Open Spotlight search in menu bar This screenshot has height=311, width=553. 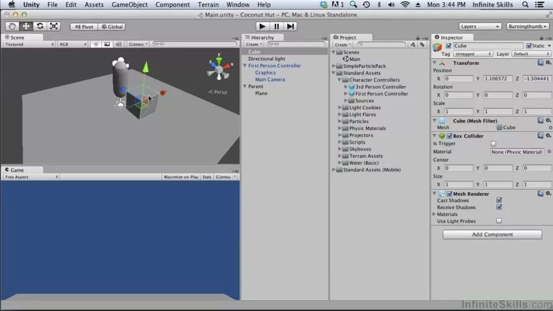tap(525, 4)
